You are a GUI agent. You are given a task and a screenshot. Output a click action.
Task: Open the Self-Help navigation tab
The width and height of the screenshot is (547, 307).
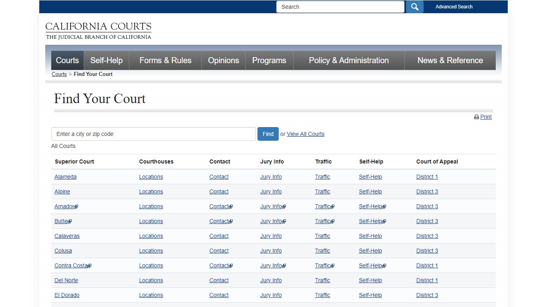pyautogui.click(x=107, y=60)
